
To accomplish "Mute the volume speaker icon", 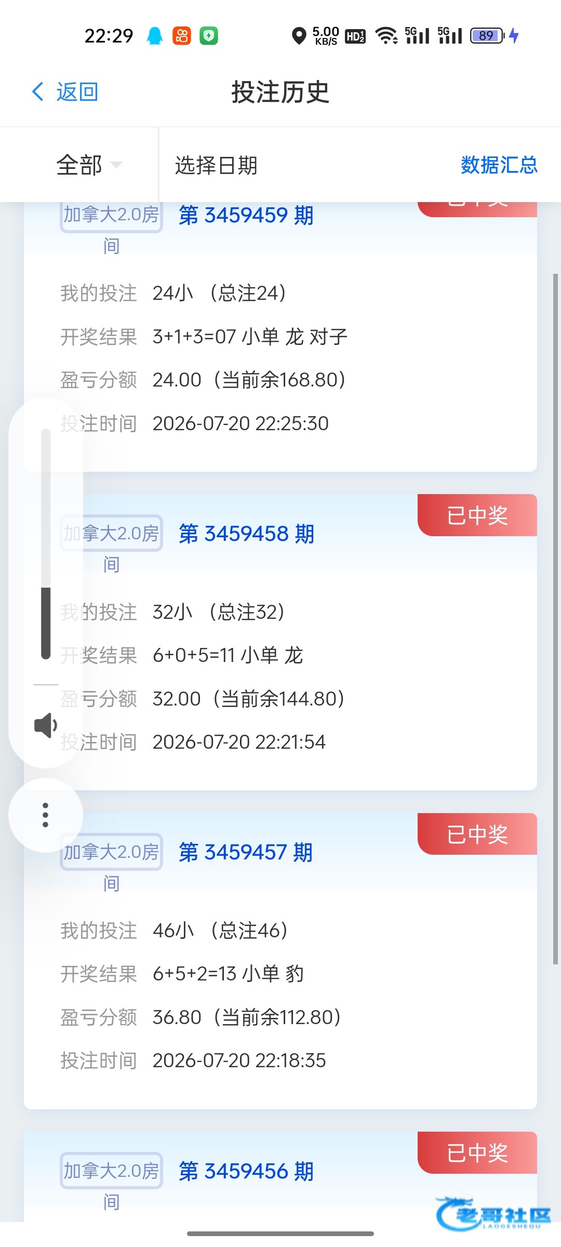I will [x=46, y=725].
